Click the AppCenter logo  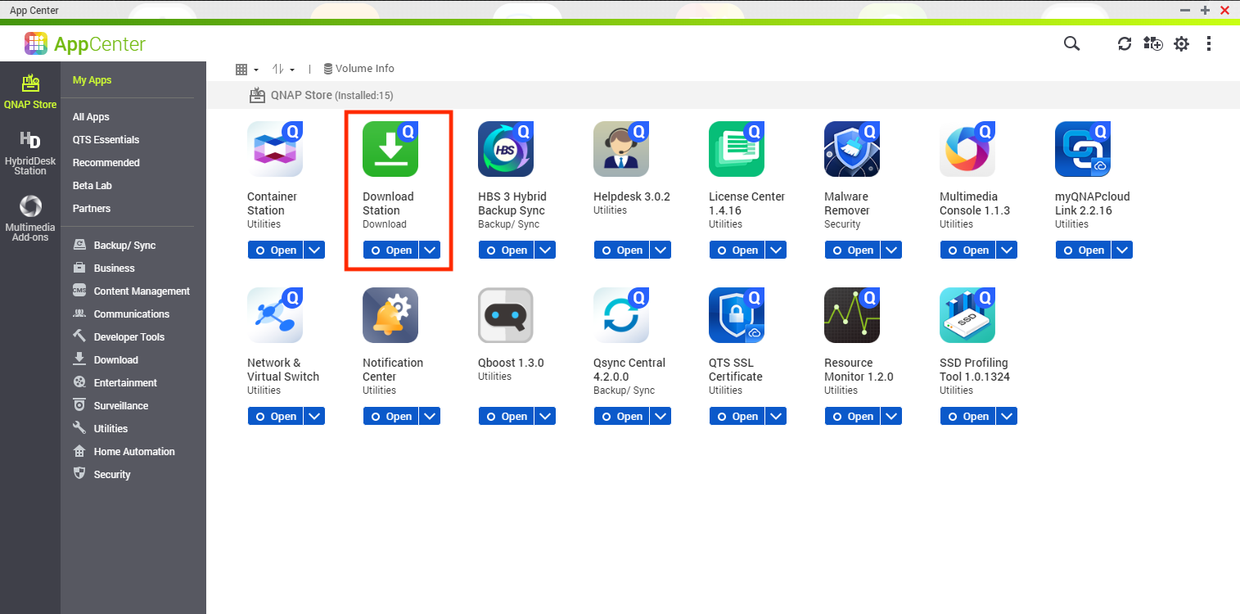85,43
